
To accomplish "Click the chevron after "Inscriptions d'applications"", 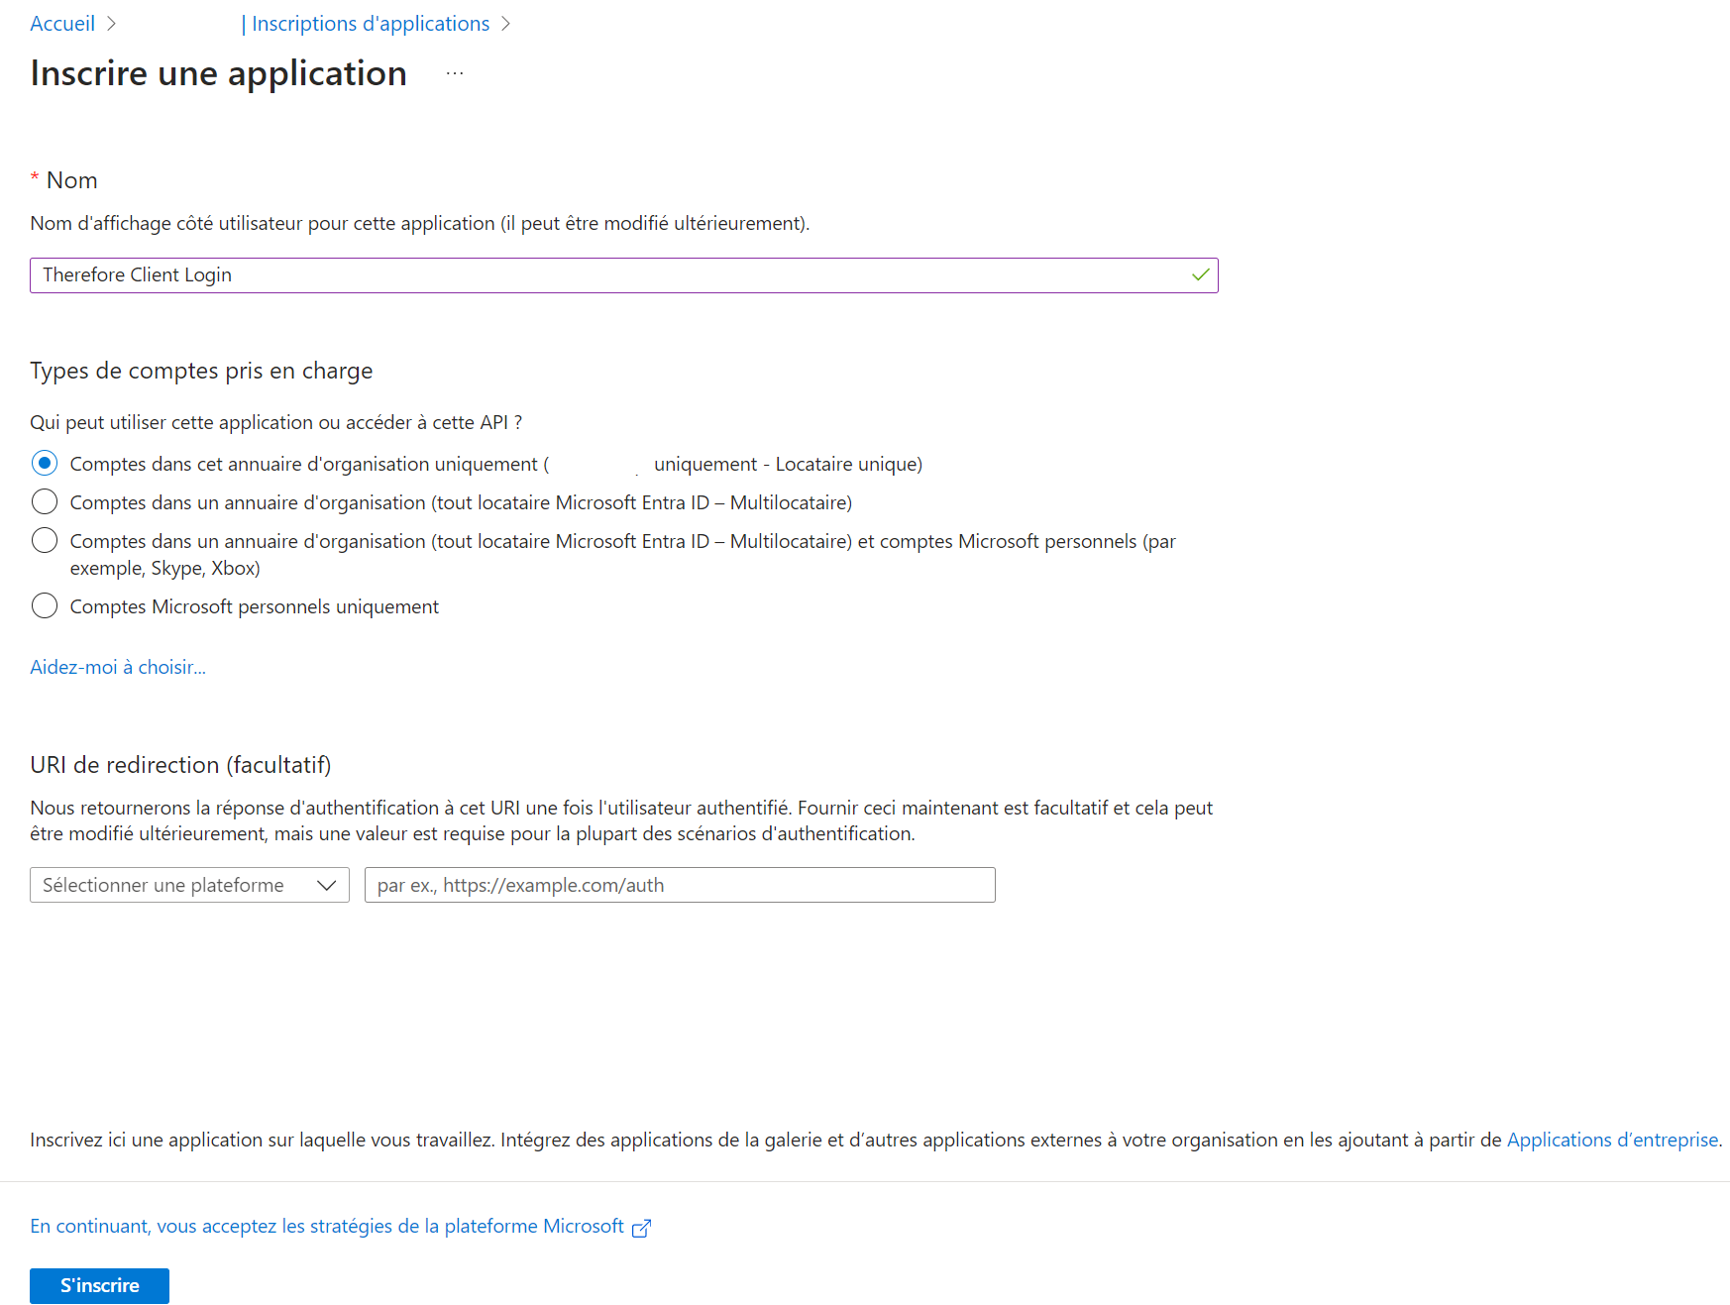I will pyautogui.click(x=506, y=23).
